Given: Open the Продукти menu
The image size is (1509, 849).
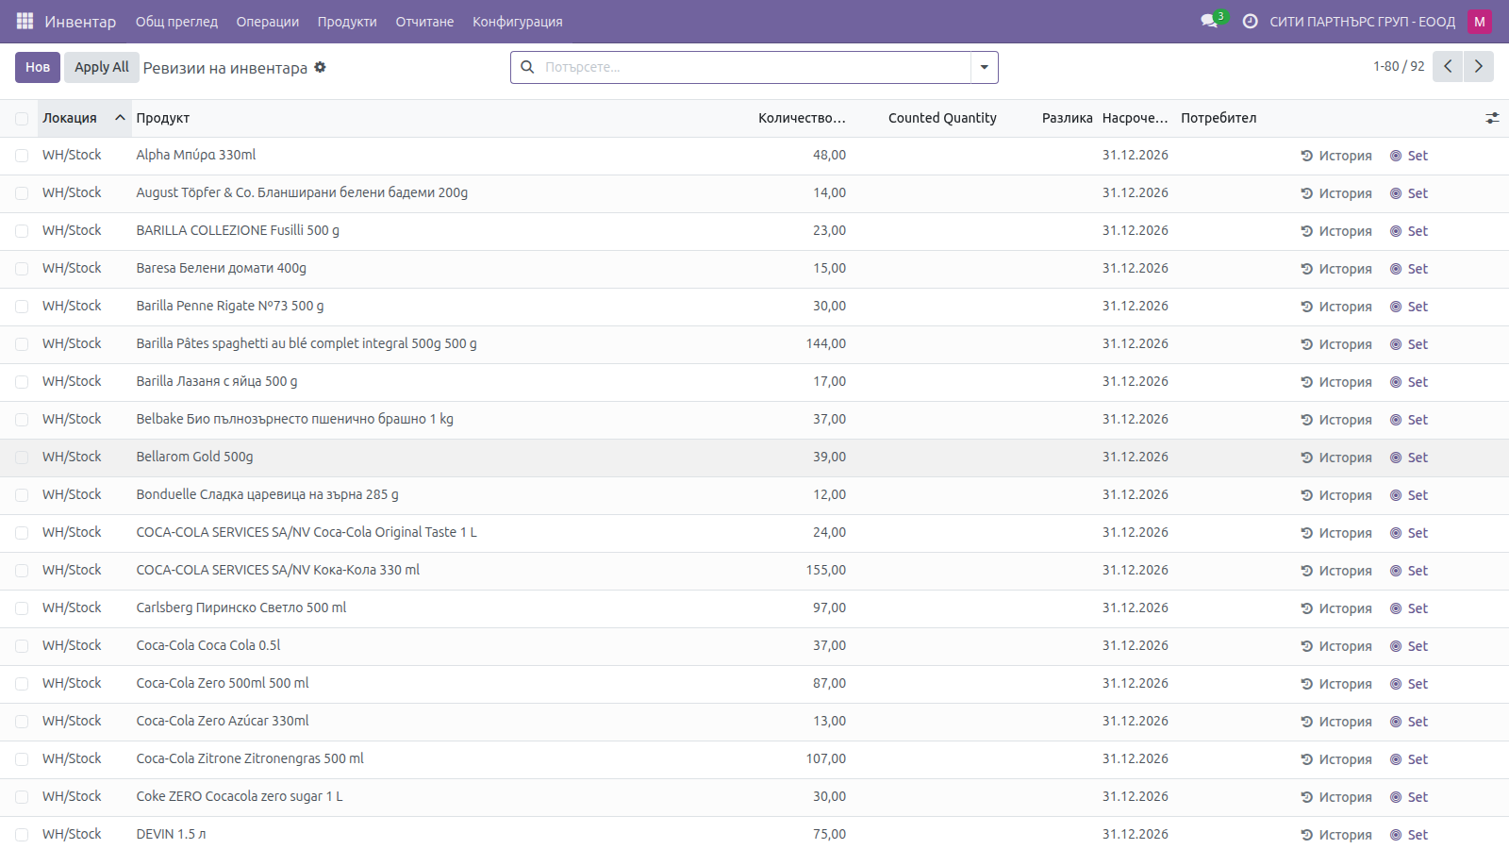Looking at the screenshot, I should tap(347, 21).
